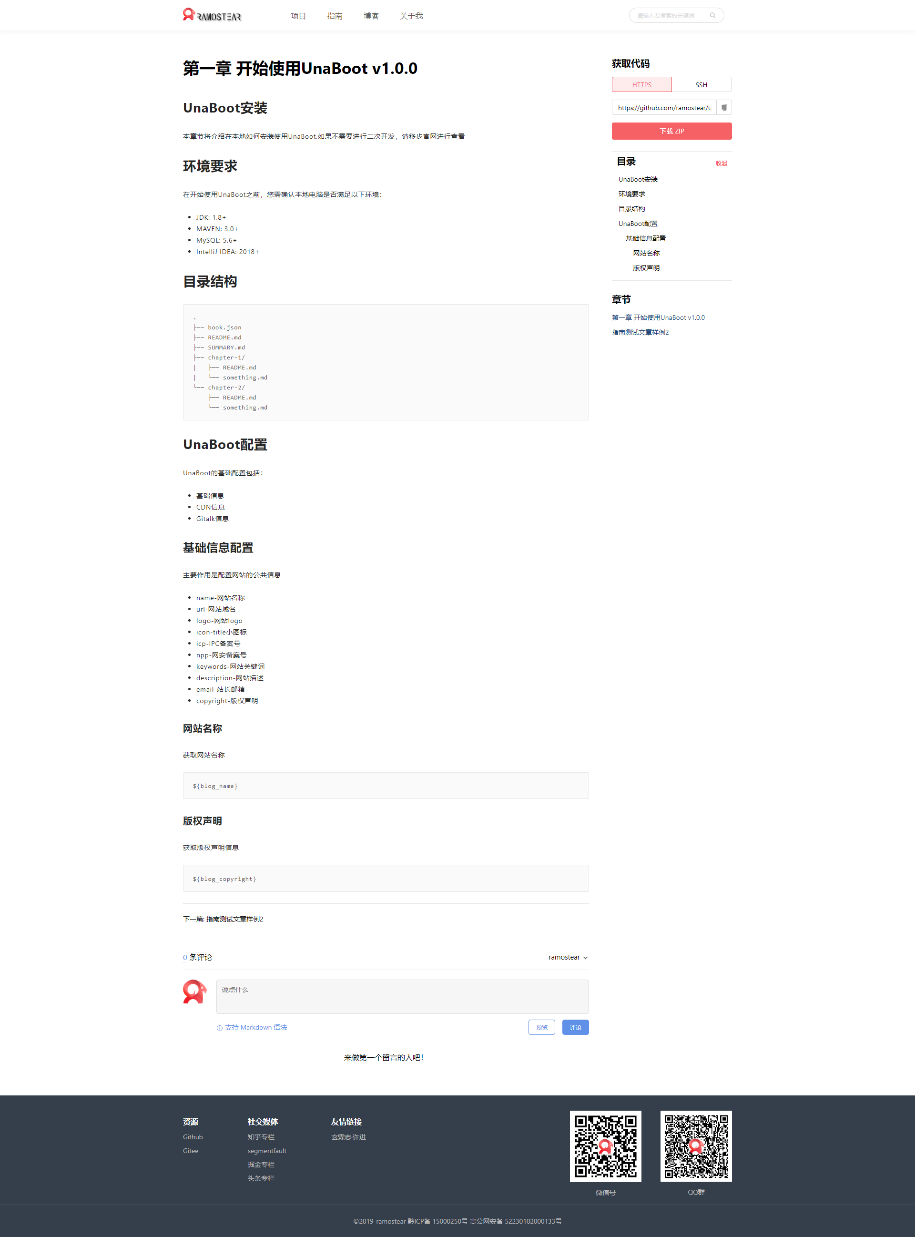Collapse the table of contents with 收起
This screenshot has width=915, height=1237.
click(x=721, y=163)
